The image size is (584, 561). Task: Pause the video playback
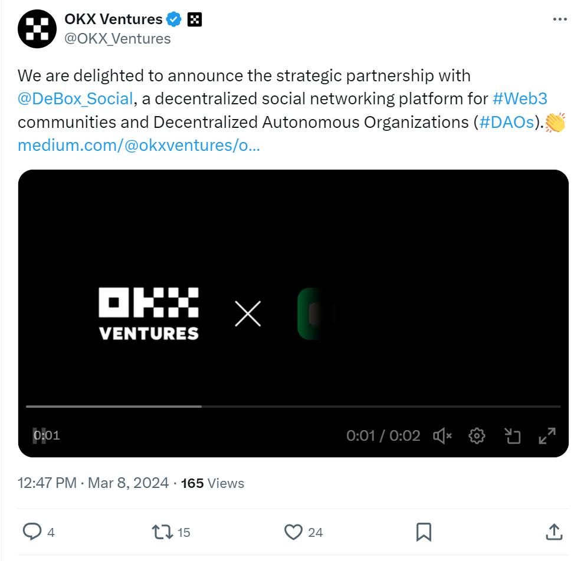(x=39, y=436)
